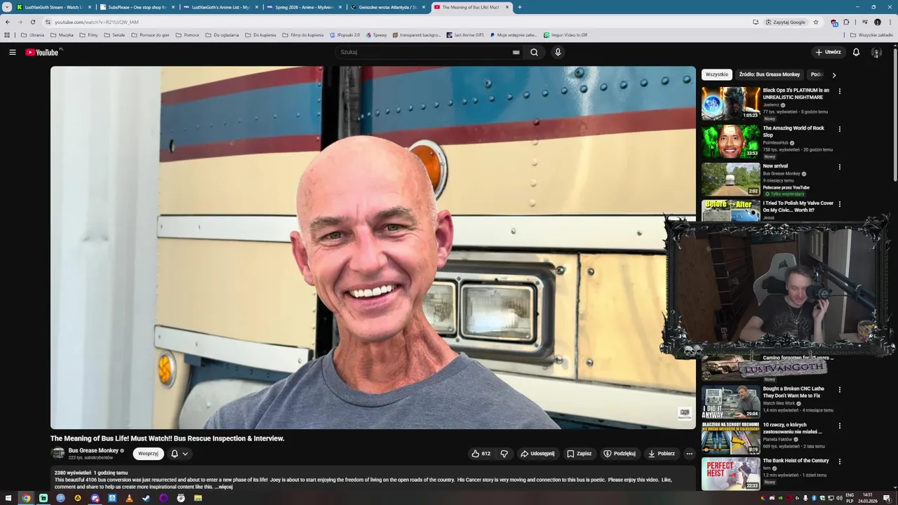Open the Filmy bookmarks folder
898x505 pixels.
pos(88,34)
